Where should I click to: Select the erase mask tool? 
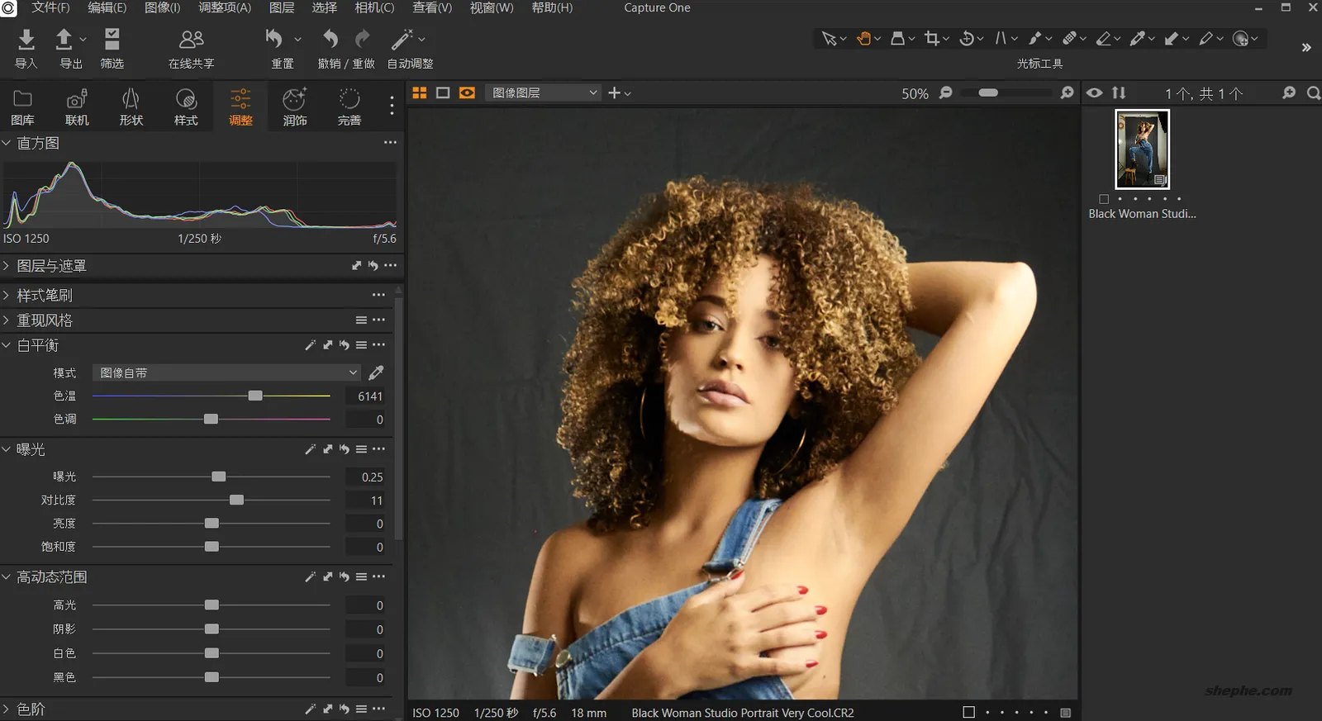click(1103, 39)
